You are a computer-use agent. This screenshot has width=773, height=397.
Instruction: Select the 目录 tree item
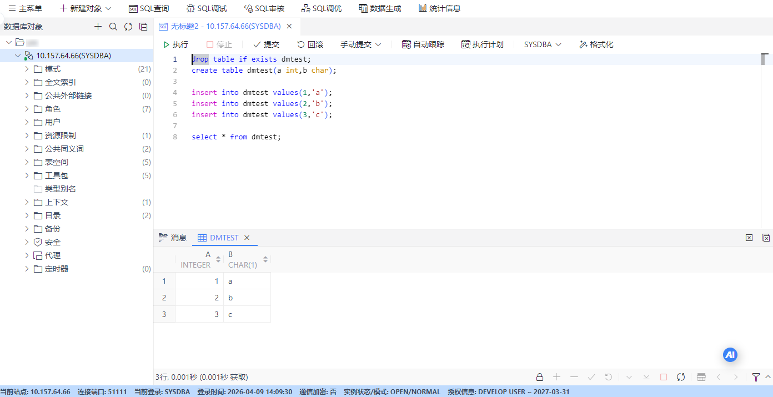tap(77, 215)
